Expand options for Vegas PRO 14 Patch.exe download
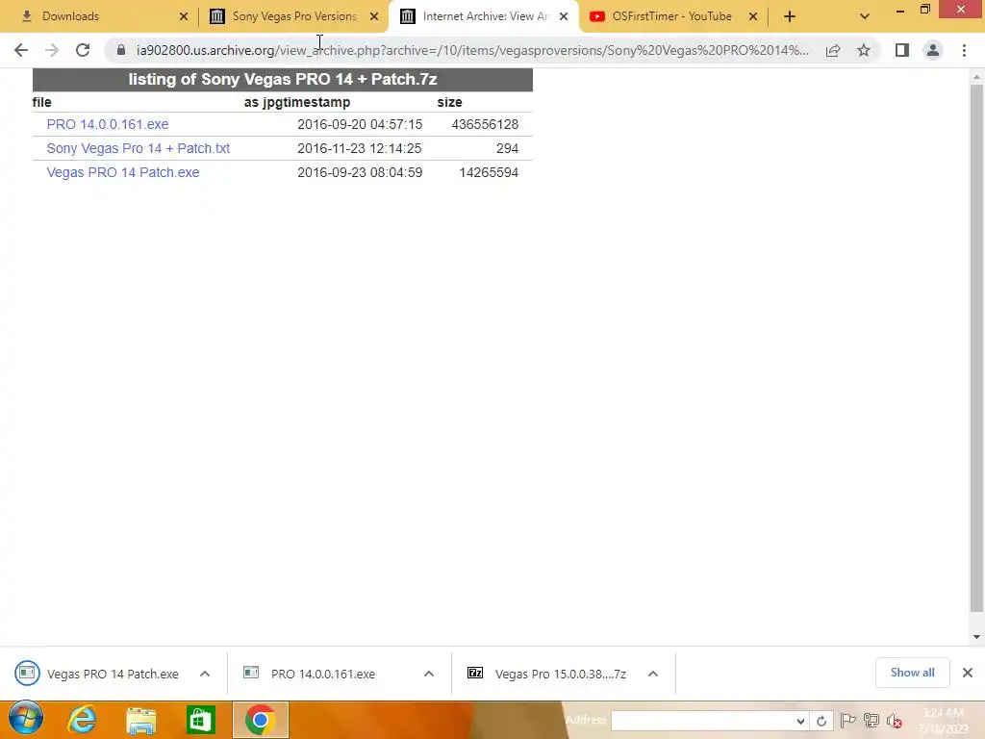985x739 pixels. (x=205, y=674)
